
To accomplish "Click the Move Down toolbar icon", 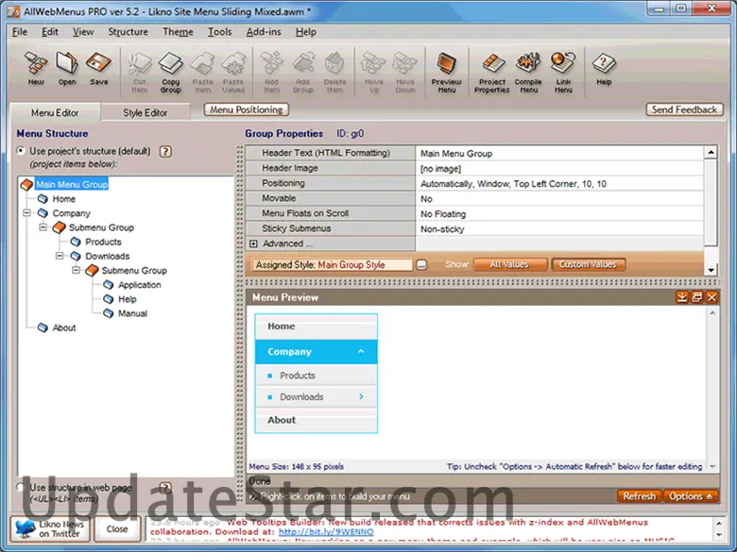I will (x=405, y=73).
